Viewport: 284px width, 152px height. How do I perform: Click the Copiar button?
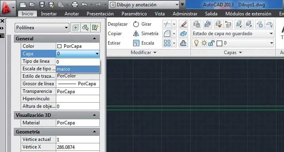pos(115,34)
